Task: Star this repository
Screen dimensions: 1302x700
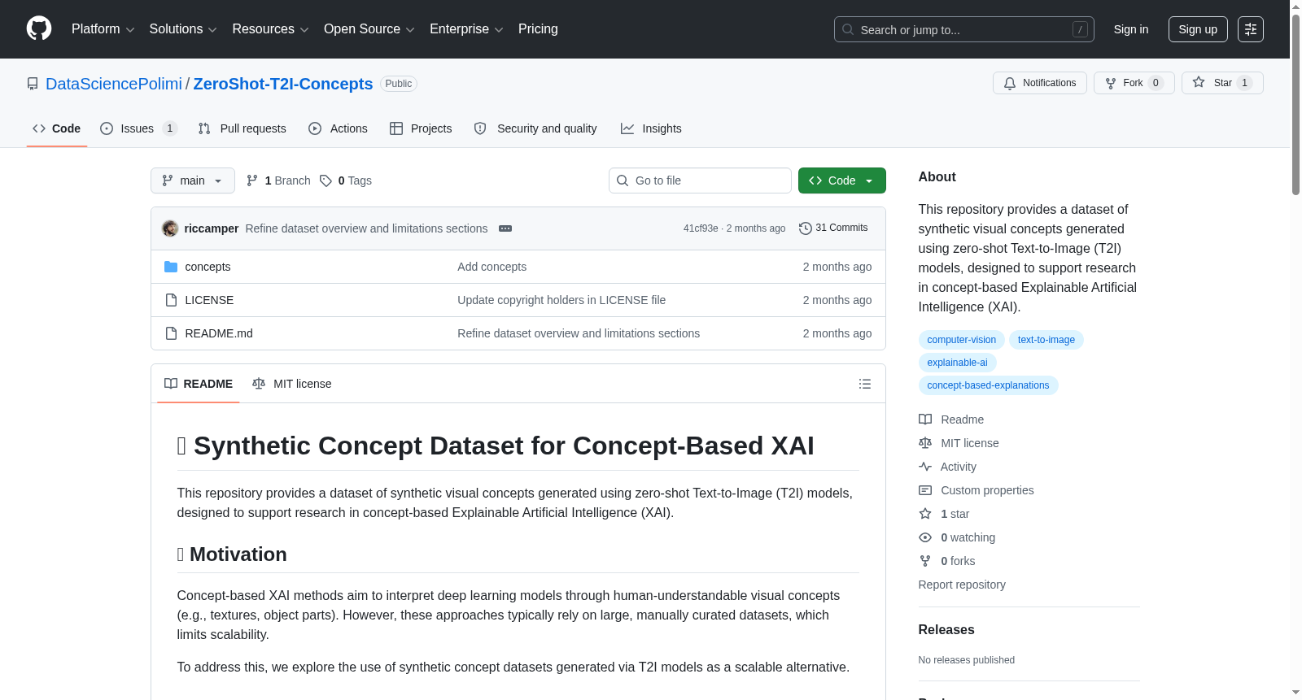Action: click(x=1222, y=83)
